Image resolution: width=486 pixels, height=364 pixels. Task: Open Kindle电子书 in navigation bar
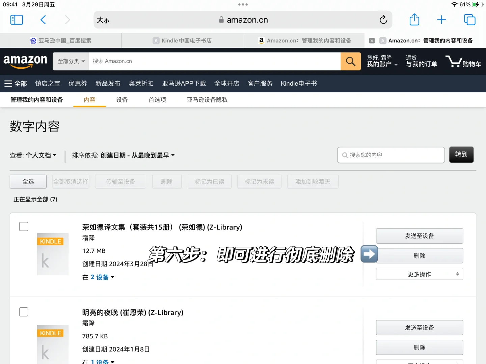tap(299, 84)
